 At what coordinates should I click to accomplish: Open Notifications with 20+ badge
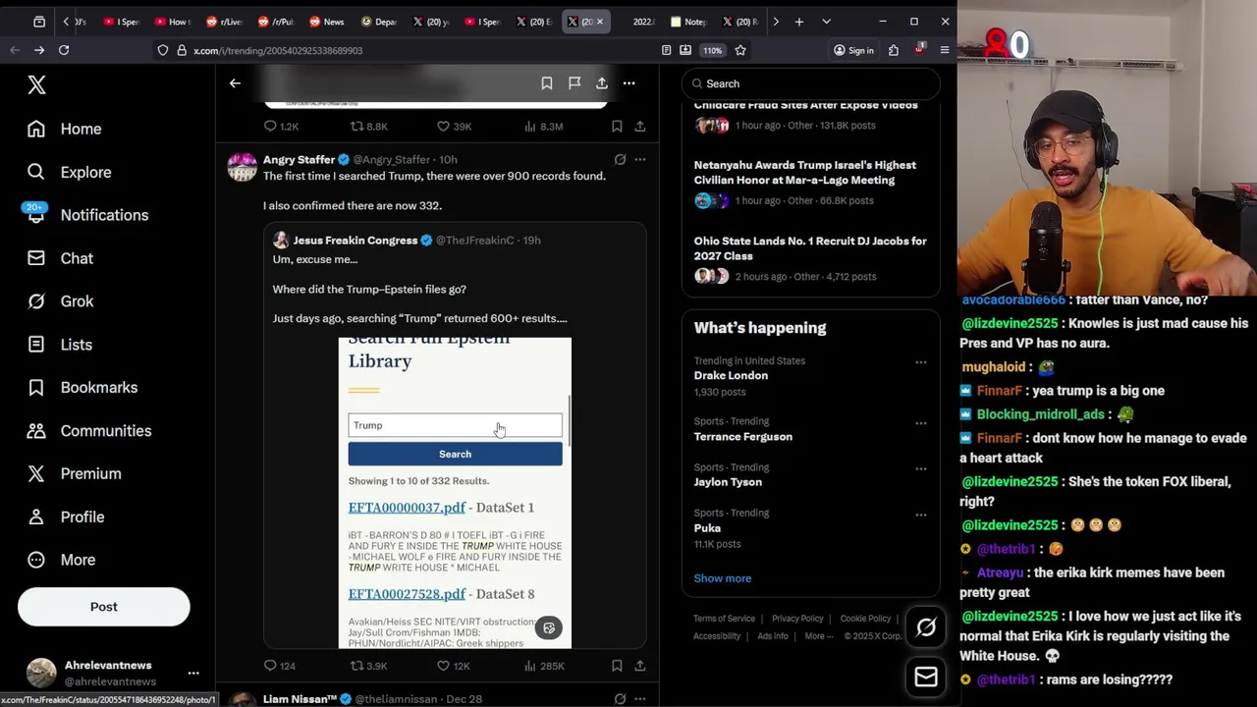87,215
